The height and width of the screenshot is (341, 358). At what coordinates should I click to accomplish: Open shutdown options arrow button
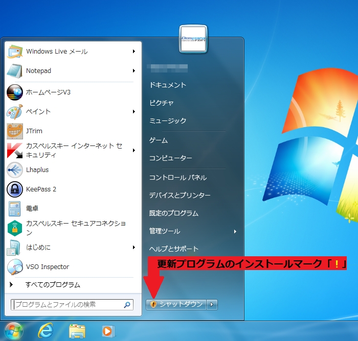(212, 305)
